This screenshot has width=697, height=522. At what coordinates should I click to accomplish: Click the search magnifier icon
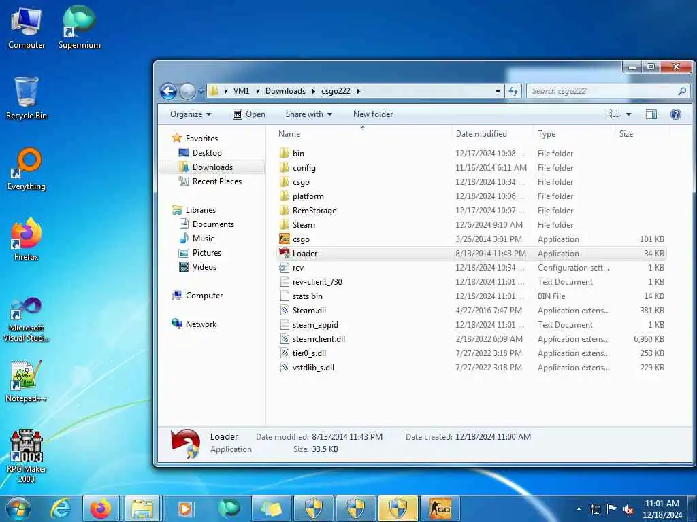682,91
